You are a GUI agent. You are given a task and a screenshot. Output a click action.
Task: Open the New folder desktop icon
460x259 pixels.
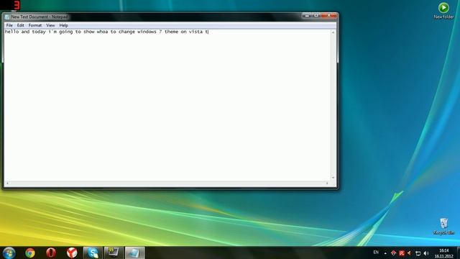click(x=443, y=11)
